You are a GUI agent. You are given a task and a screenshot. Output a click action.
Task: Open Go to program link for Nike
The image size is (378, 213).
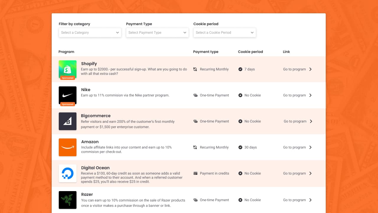point(294,95)
